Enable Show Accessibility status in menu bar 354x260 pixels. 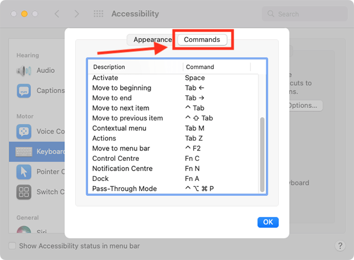pos(12,245)
